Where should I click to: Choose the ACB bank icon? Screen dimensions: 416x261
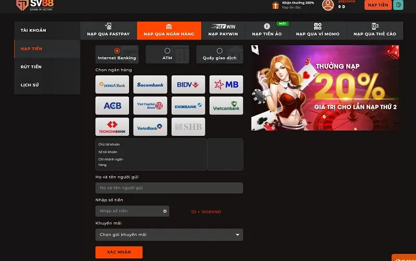point(112,106)
